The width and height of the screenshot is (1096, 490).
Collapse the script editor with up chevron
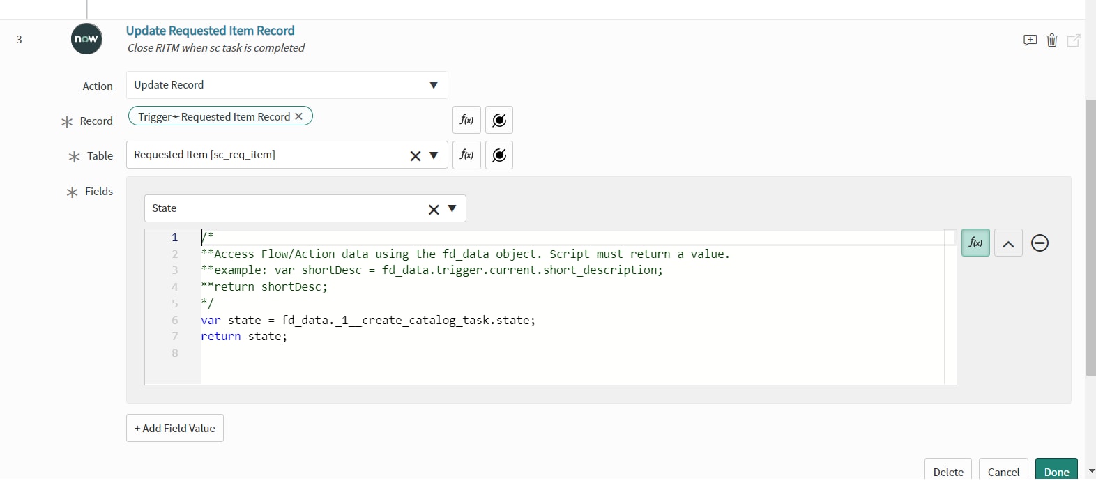tap(1008, 243)
